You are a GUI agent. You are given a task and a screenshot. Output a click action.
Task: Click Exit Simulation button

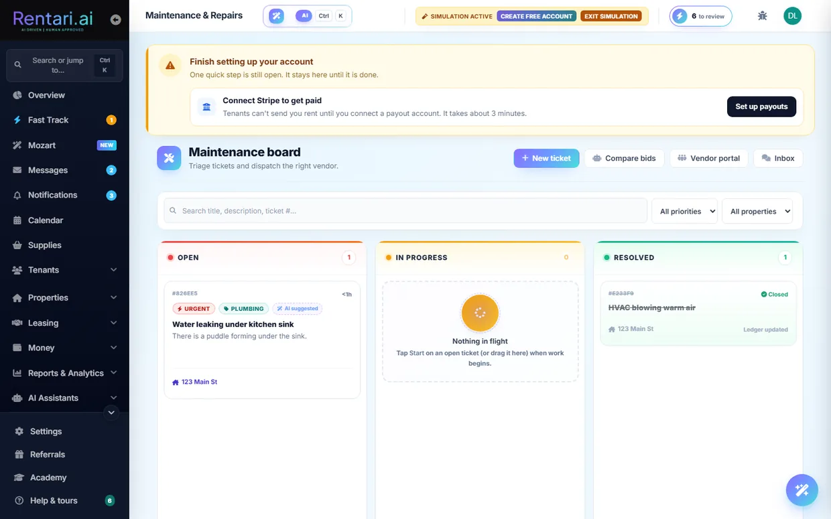611,16
